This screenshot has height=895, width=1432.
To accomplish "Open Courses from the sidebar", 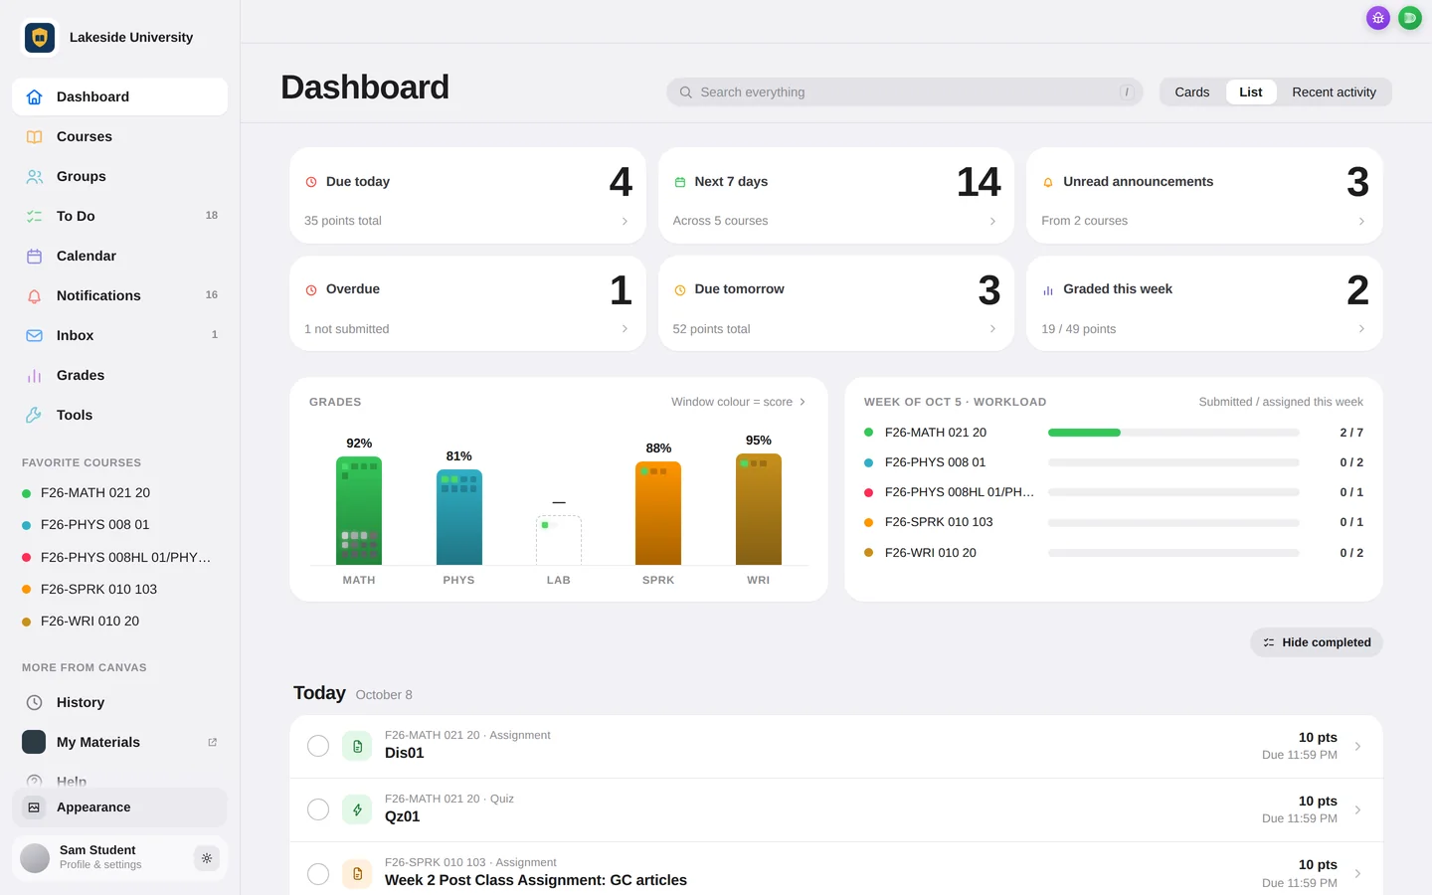I will pyautogui.click(x=119, y=136).
